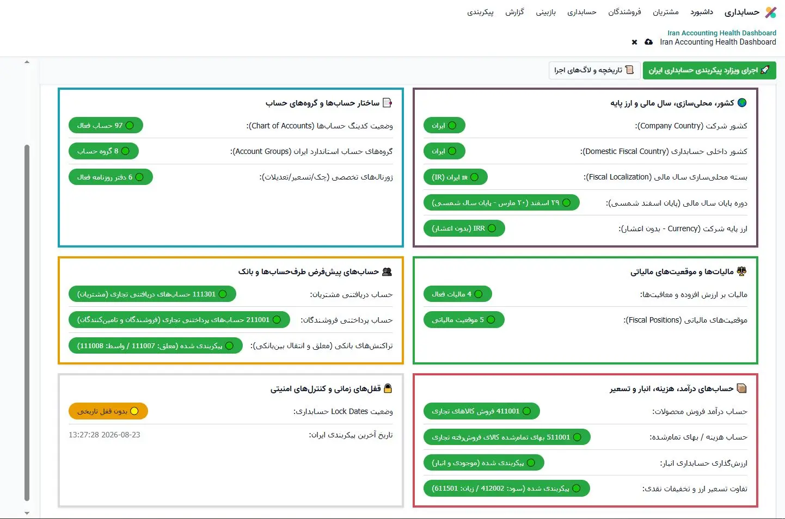The height and width of the screenshot is (519, 785).
Task: Click the people icon in the default partner accounts section
Action: 387,271
